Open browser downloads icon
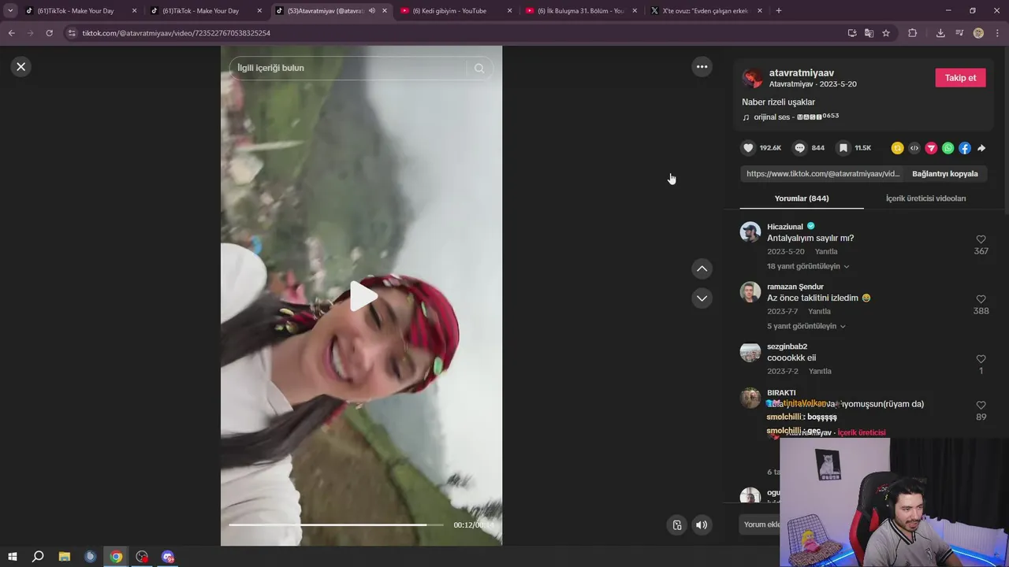Screen dimensions: 1009x567 (x=940, y=33)
